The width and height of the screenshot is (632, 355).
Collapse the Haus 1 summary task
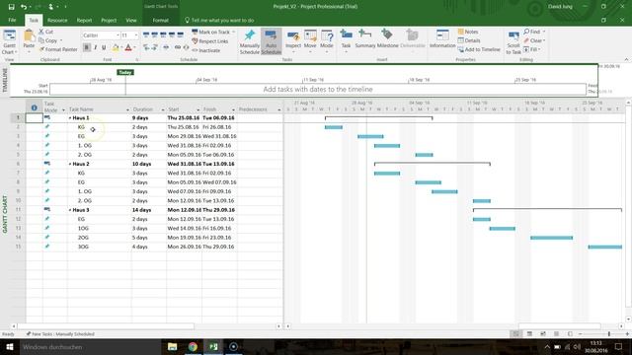(70, 118)
